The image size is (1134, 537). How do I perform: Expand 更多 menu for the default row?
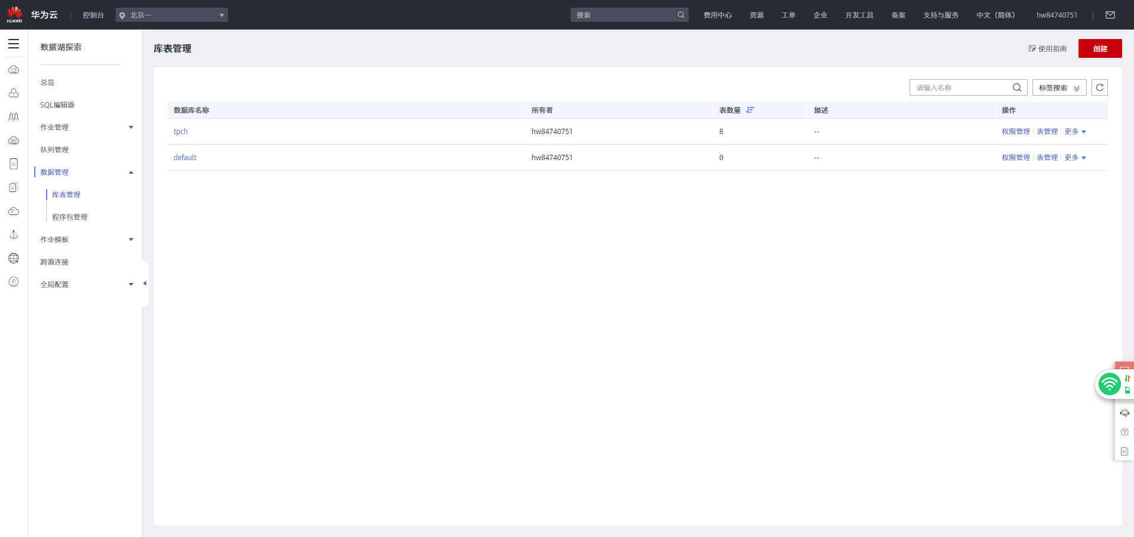click(x=1076, y=158)
